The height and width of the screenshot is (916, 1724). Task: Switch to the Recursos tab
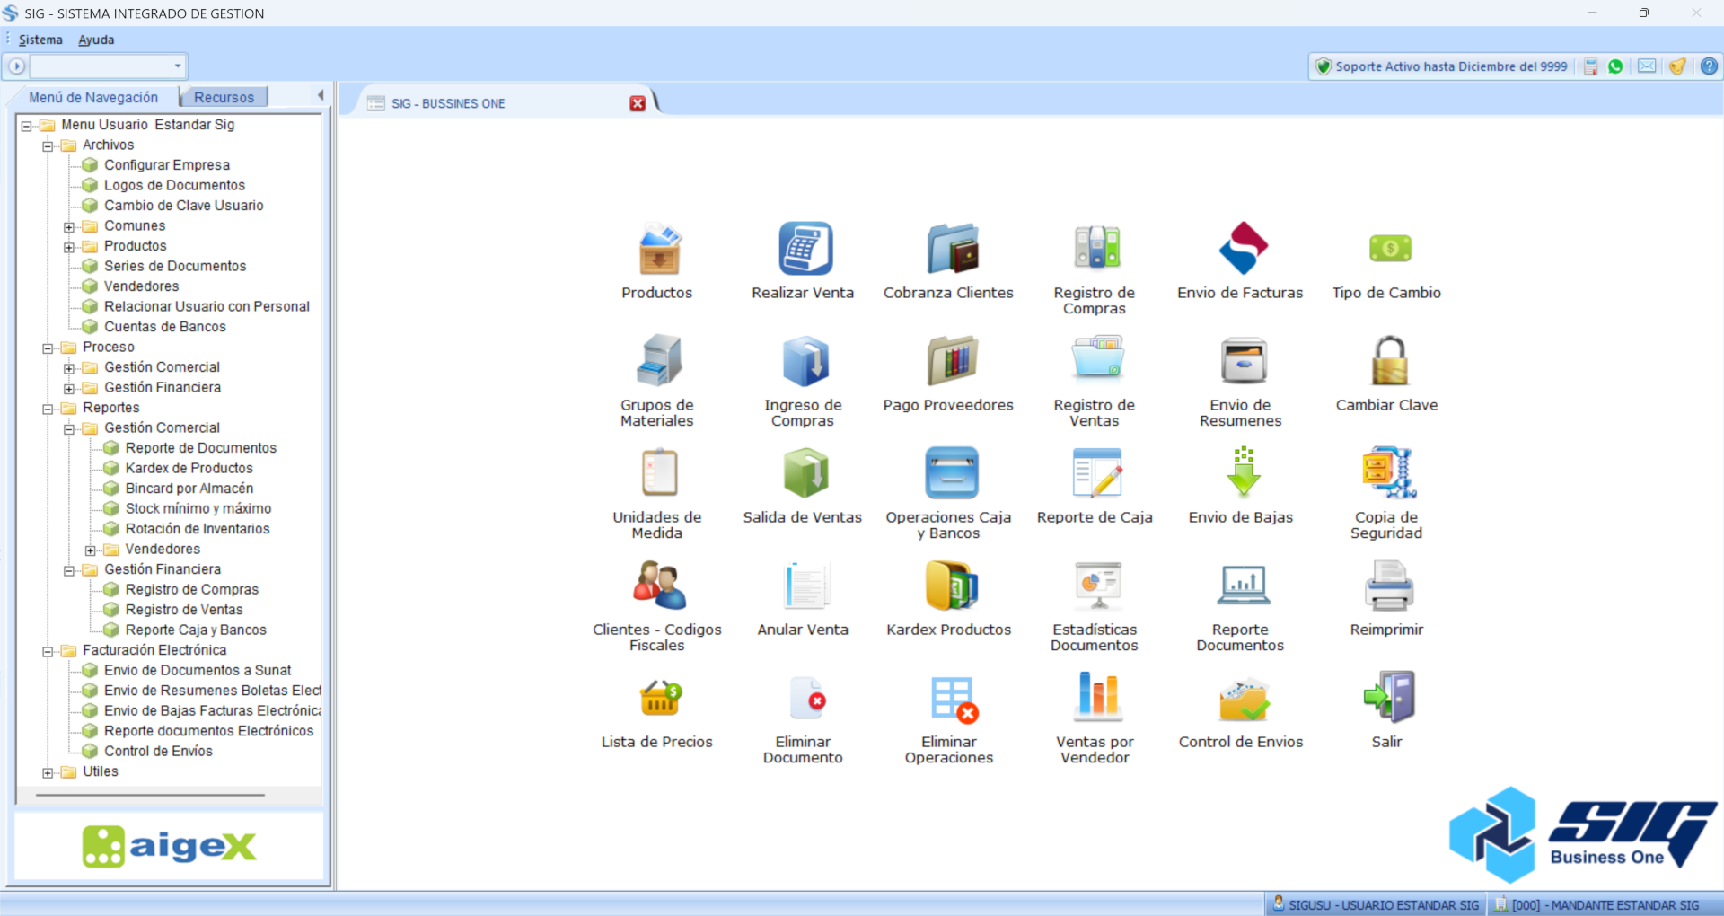coord(224,97)
